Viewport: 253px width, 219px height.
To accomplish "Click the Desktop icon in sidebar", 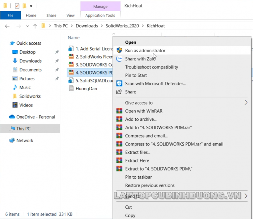I will [x=15, y=52].
